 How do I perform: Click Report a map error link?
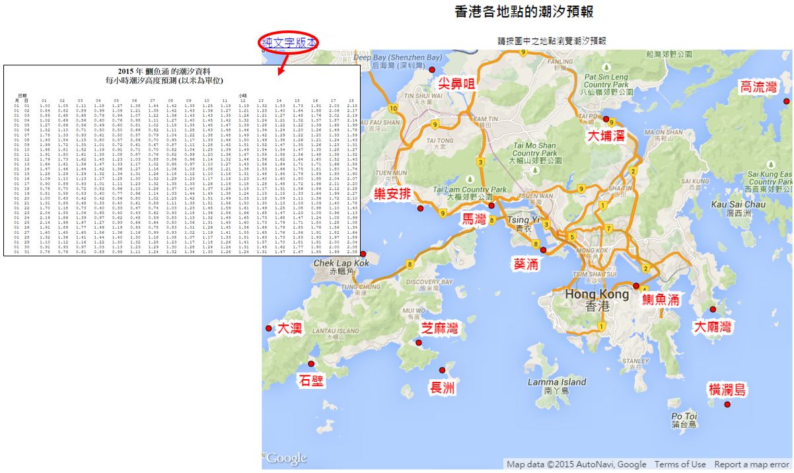(x=751, y=464)
